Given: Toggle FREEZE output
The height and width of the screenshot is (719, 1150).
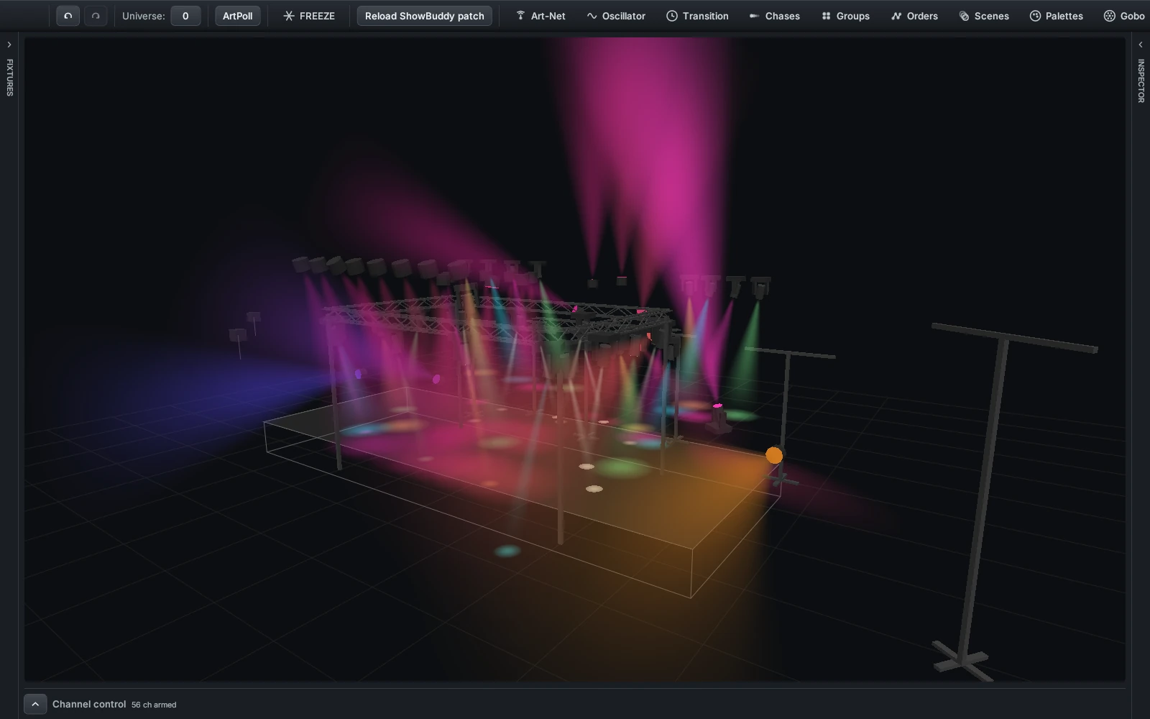Looking at the screenshot, I should pyautogui.click(x=309, y=16).
